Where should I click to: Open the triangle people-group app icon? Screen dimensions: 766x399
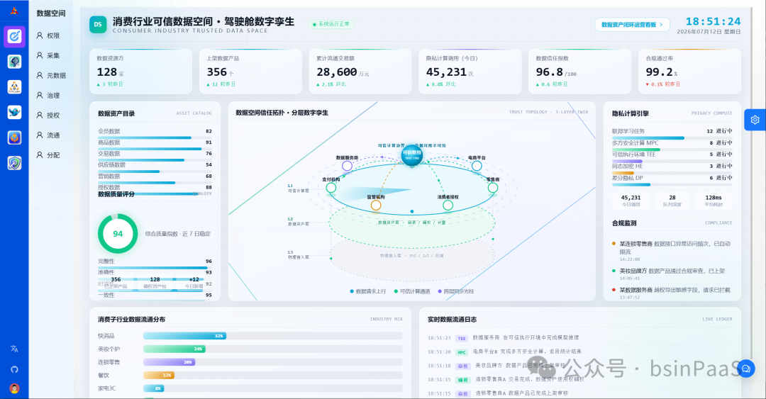click(14, 87)
